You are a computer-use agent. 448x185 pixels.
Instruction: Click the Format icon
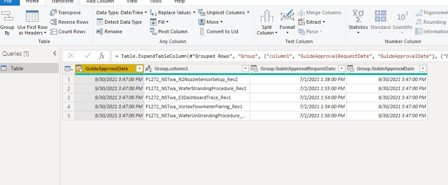click(287, 16)
